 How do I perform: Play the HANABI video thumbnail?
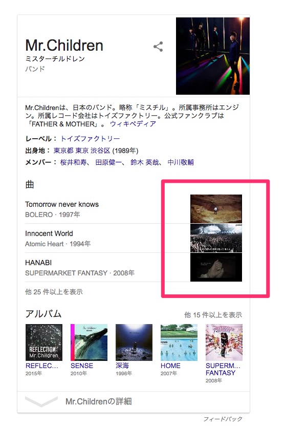click(x=216, y=267)
